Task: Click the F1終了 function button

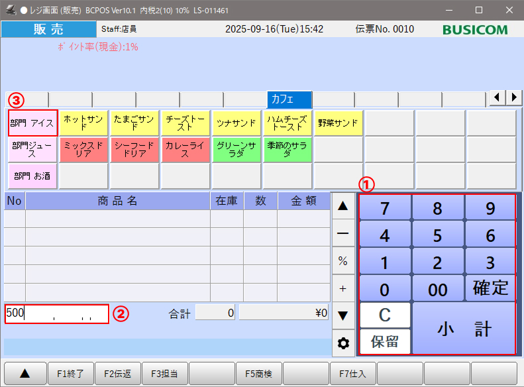Action: pos(70,374)
